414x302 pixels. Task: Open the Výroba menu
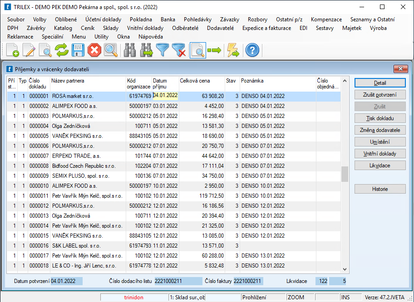click(x=378, y=28)
